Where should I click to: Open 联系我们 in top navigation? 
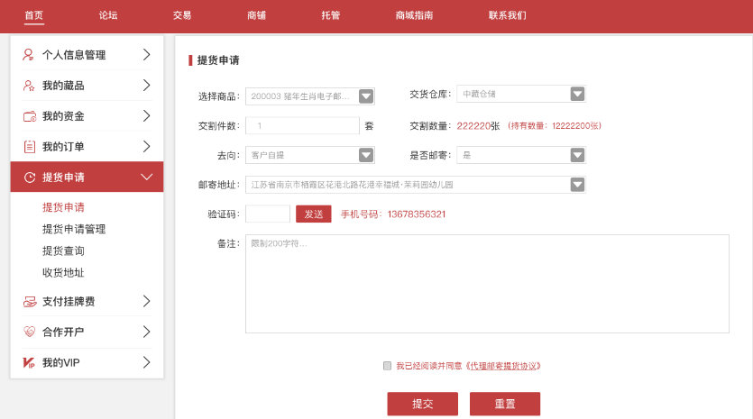(508, 15)
